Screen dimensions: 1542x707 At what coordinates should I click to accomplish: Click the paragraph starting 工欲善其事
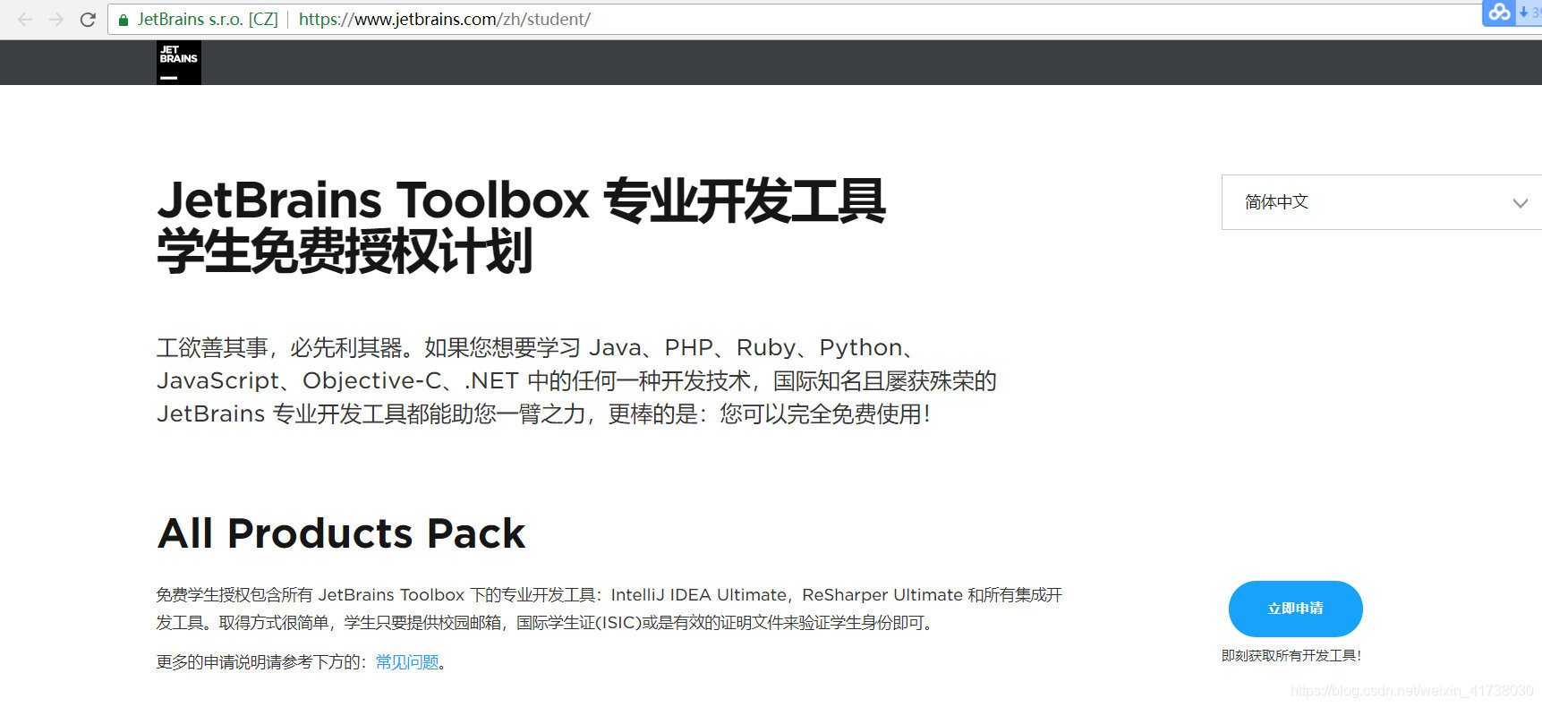coord(576,380)
